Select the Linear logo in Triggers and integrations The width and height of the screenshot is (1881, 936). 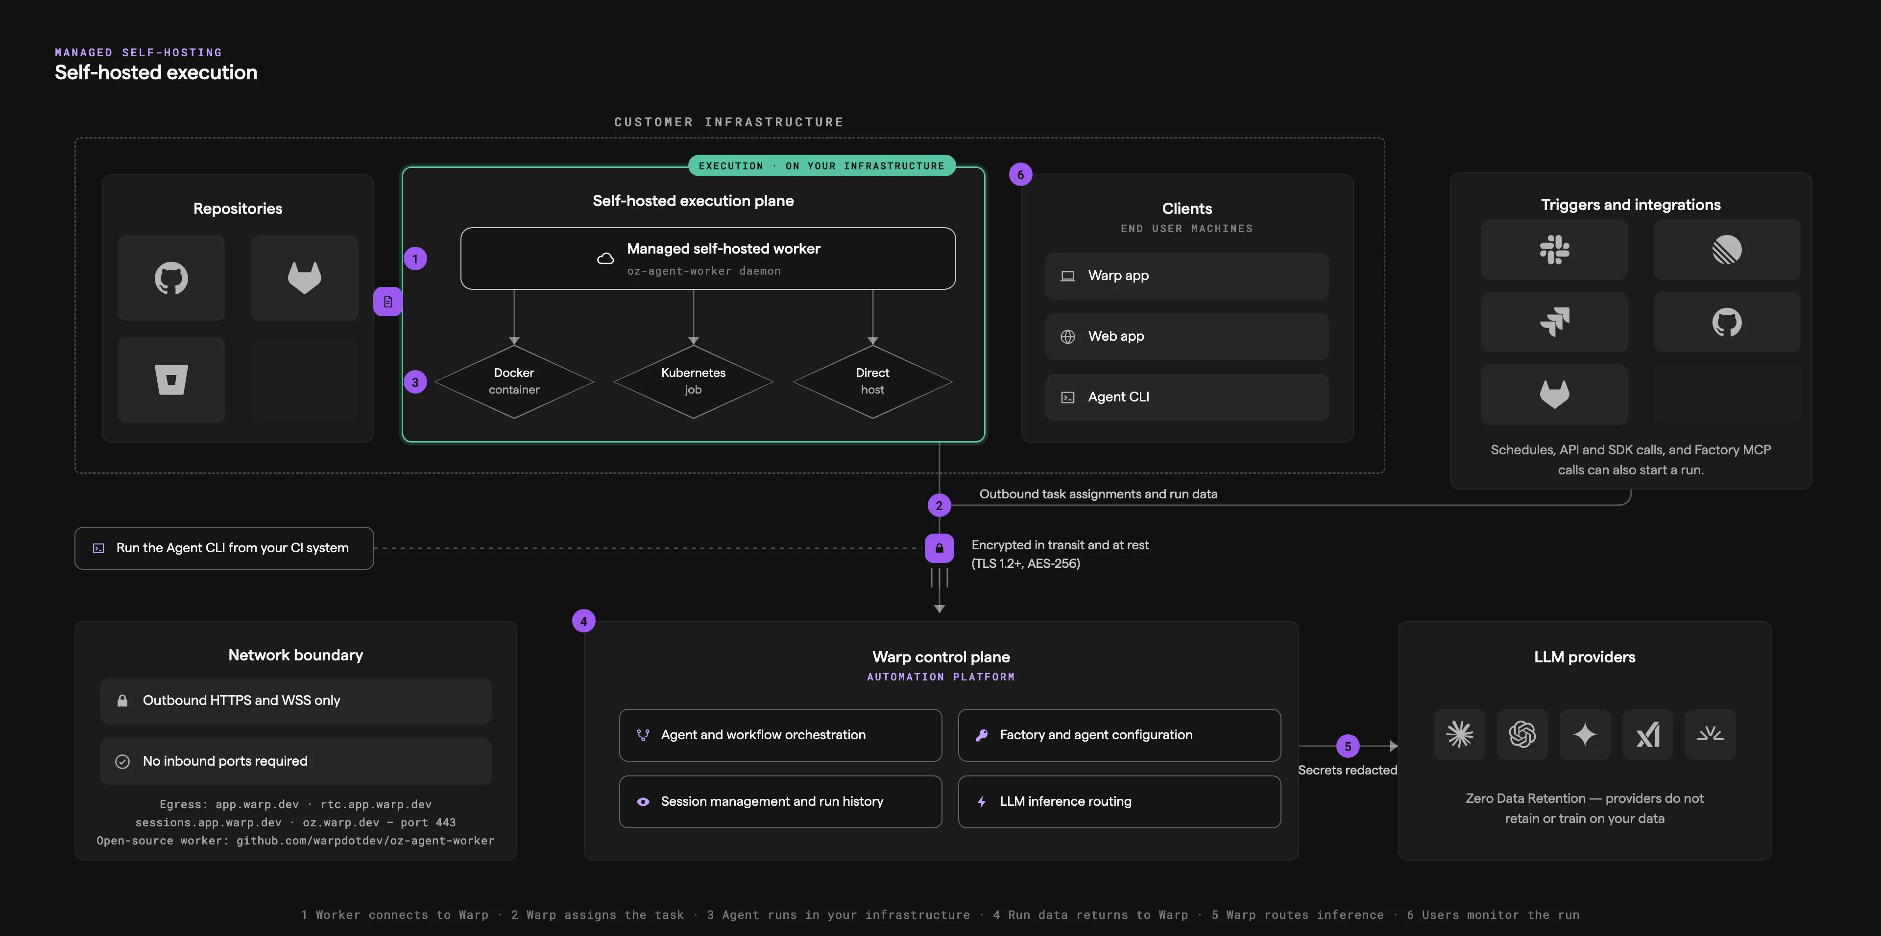[x=1726, y=250]
